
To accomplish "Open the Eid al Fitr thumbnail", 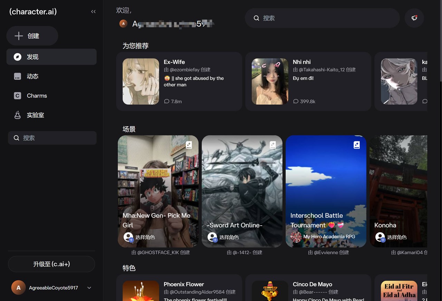I will point(399,291).
